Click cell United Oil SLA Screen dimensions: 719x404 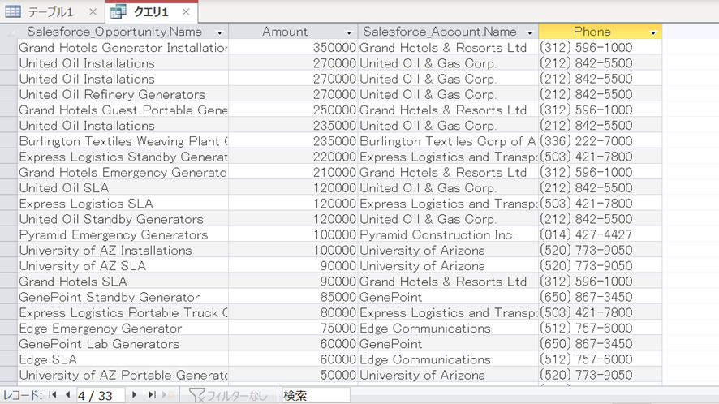pyautogui.click(x=123, y=188)
